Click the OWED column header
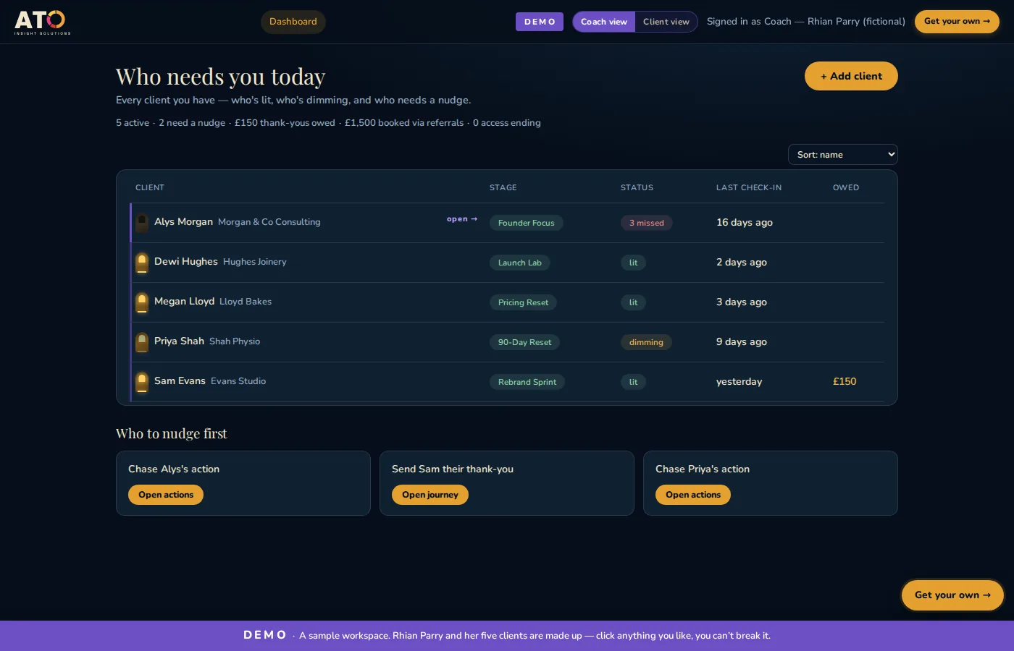This screenshot has height=651, width=1014. coord(846,187)
